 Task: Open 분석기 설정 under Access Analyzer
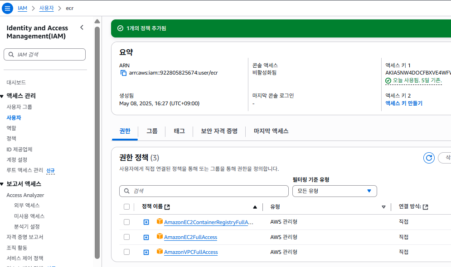coord(27,226)
